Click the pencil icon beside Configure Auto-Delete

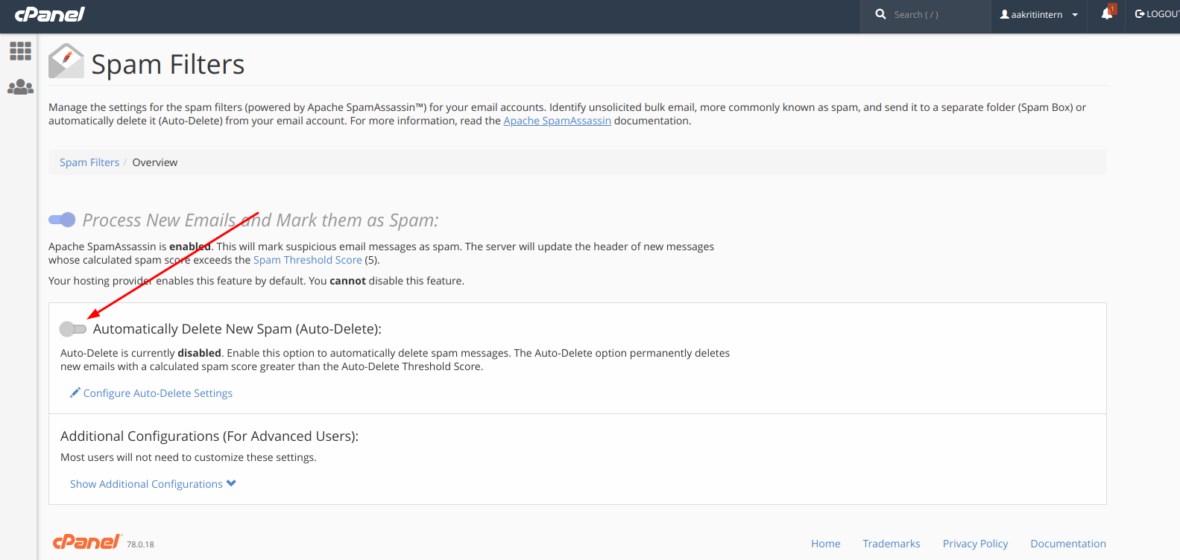tap(75, 392)
